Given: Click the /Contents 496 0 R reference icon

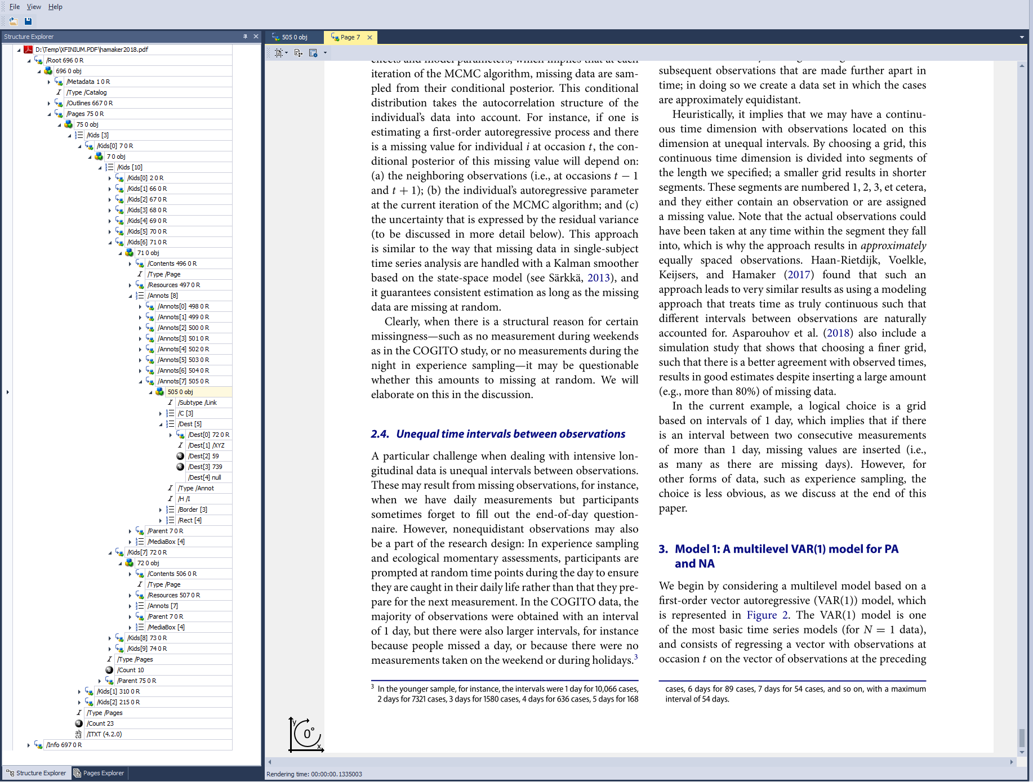Looking at the screenshot, I should point(140,263).
